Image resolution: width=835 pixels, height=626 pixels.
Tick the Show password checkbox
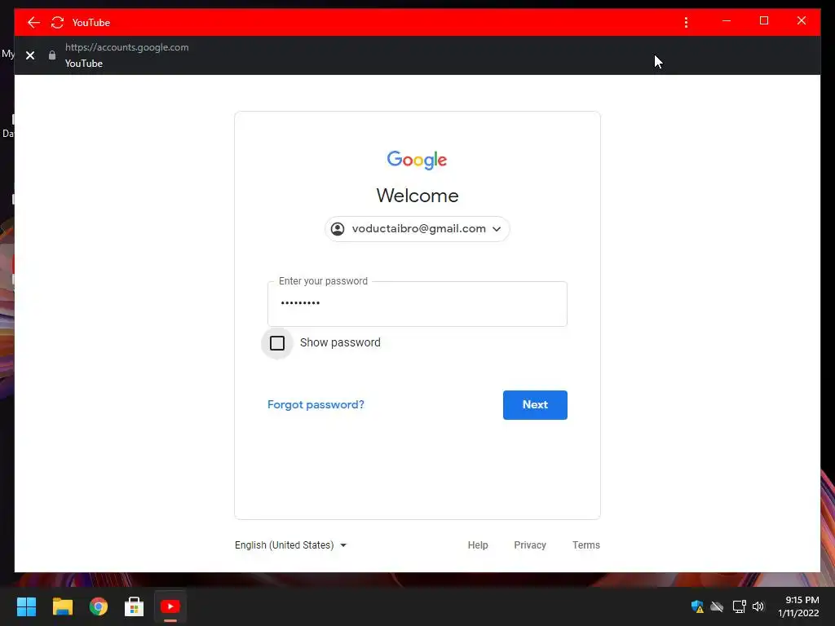tap(277, 343)
